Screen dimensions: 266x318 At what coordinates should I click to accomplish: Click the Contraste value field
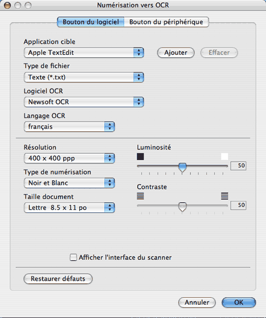point(238,205)
